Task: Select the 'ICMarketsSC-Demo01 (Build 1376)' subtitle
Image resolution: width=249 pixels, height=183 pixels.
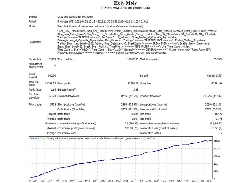Action: [125, 8]
